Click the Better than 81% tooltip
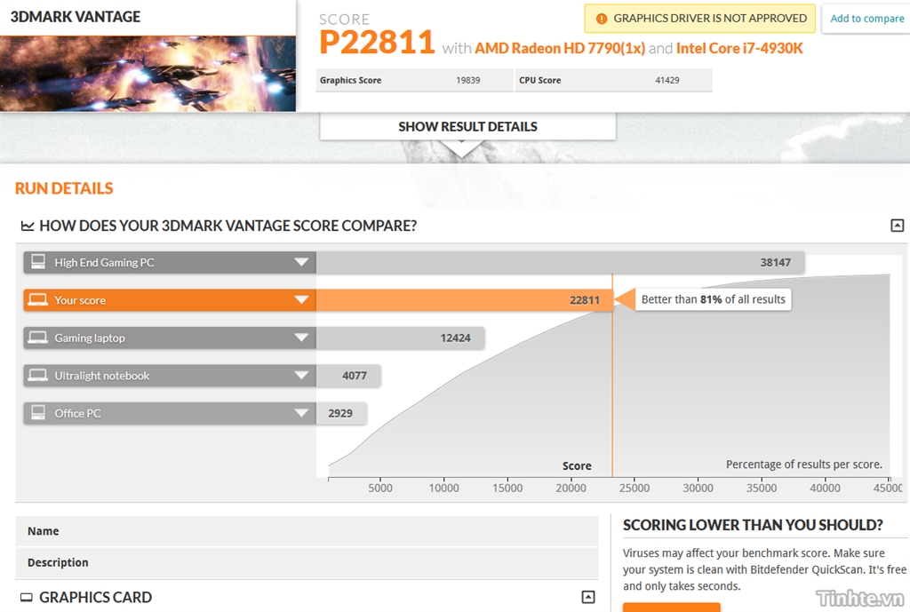The width and height of the screenshot is (910, 612). click(713, 299)
